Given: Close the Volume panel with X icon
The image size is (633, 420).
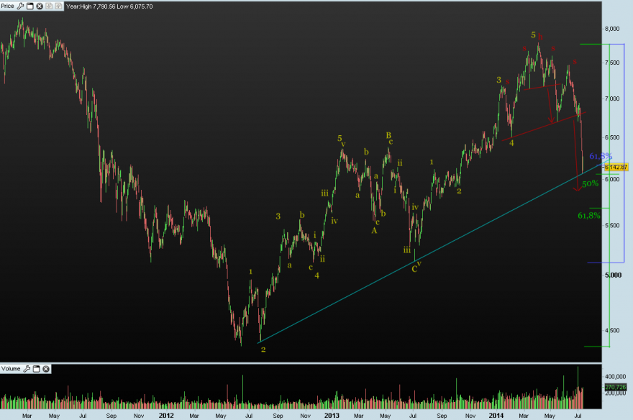Looking at the screenshot, I should [x=46, y=369].
